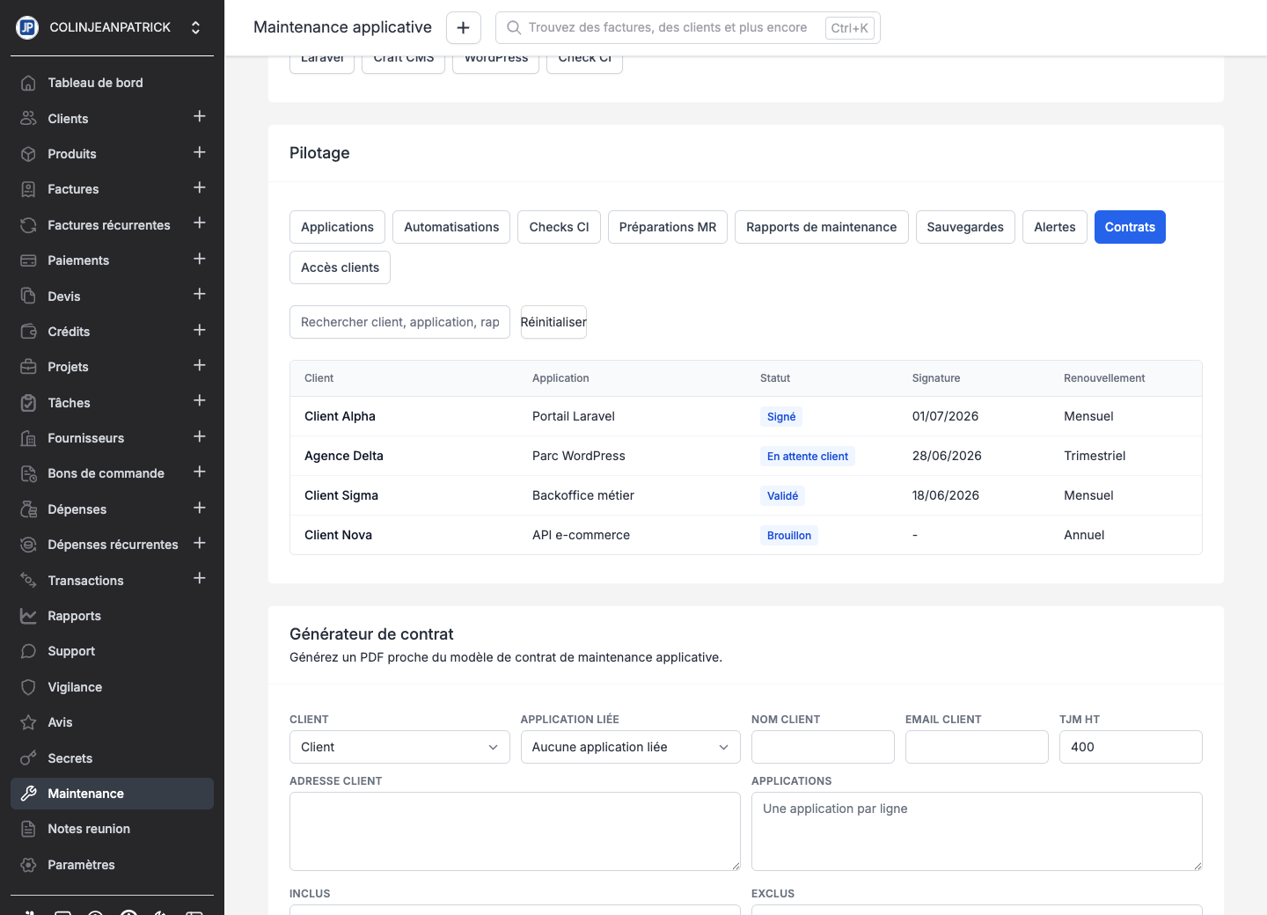Click the Email client input

(x=977, y=747)
